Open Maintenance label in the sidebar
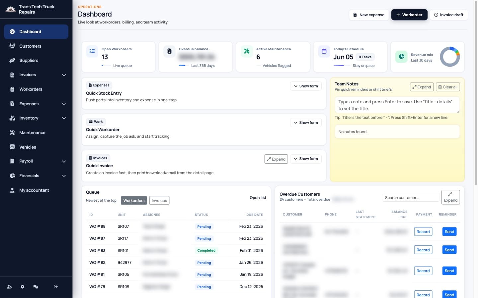The image size is (478, 298). pos(32,132)
